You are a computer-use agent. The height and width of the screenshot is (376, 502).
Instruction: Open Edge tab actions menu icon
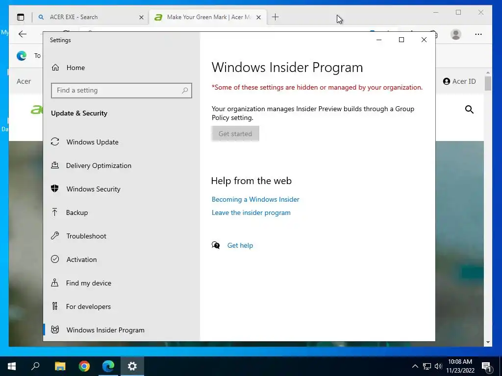click(x=21, y=17)
